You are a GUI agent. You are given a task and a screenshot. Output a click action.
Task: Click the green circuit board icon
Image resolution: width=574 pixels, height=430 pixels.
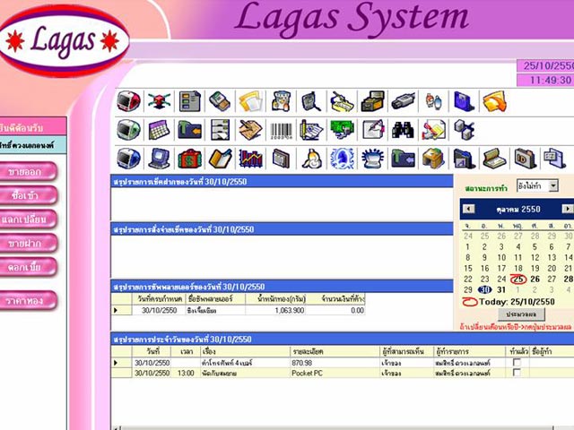click(x=342, y=130)
